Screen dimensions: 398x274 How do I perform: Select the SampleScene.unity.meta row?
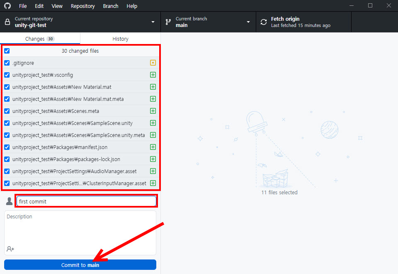point(81,135)
